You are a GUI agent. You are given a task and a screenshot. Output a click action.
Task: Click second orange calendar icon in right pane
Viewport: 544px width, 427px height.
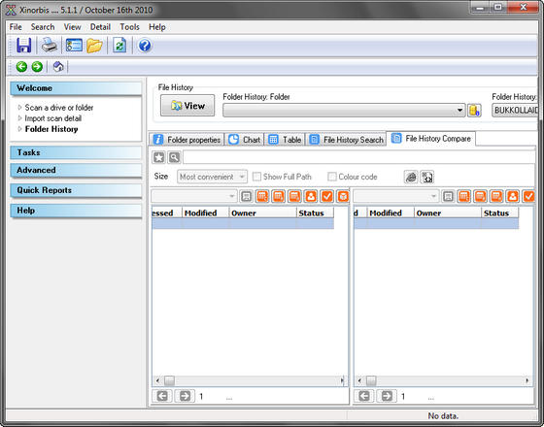pyautogui.click(x=480, y=197)
